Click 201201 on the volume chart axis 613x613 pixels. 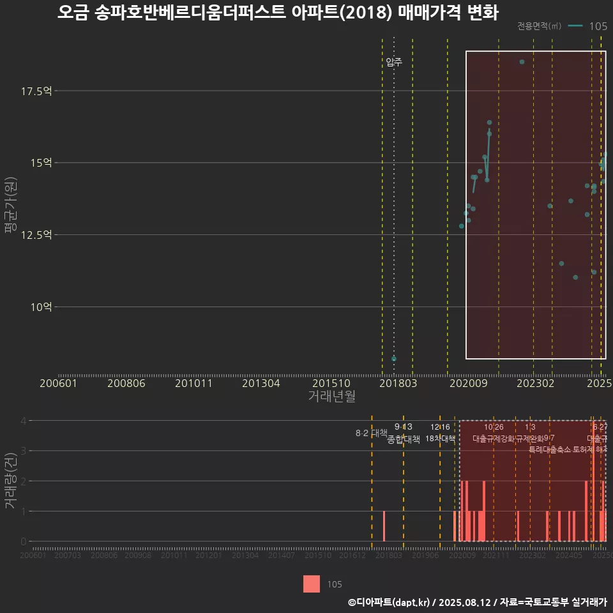coord(208,555)
